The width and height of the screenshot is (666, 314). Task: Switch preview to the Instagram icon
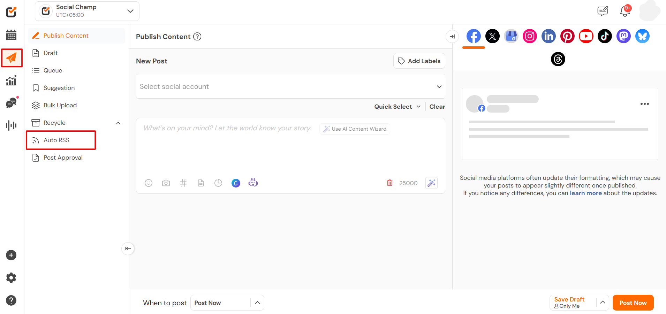[x=530, y=36]
